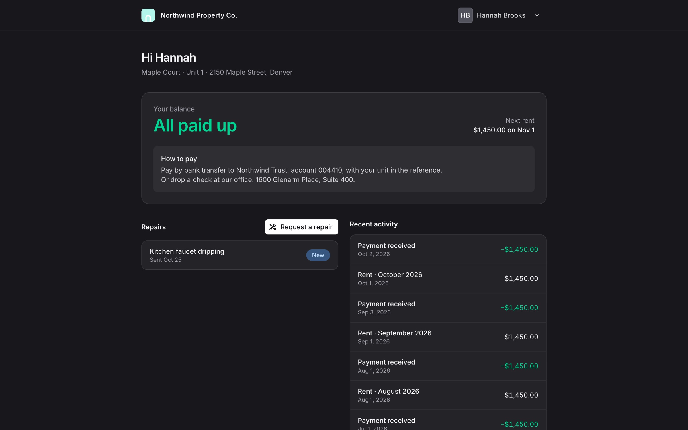Screen dimensions: 688x430
Task: Click the Northwind Property Co. title
Action: [x=199, y=15]
